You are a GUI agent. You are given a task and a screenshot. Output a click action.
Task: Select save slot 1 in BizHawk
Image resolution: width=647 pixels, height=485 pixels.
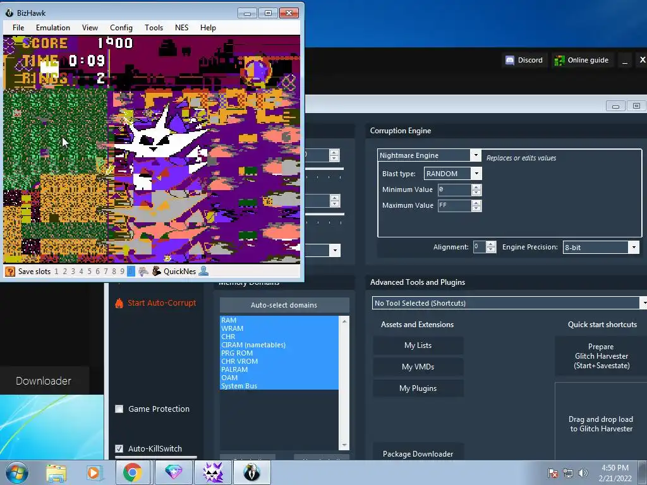56,272
